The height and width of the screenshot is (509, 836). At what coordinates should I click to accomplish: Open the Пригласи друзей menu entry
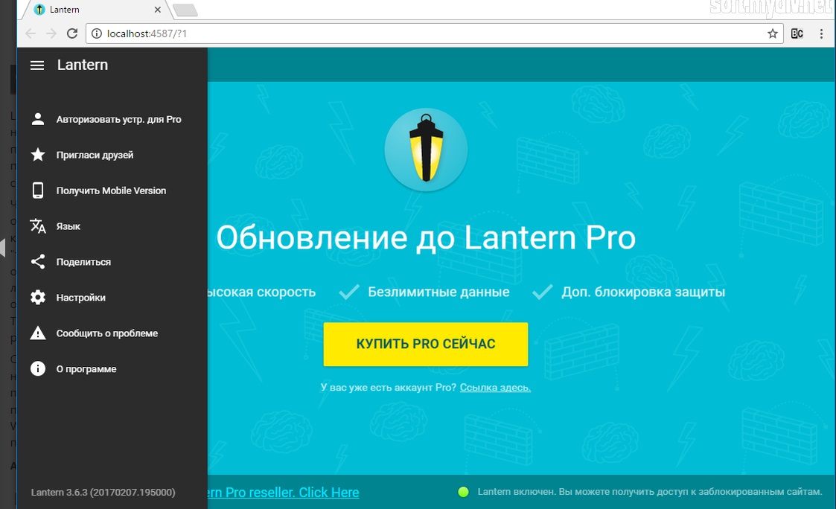(95, 155)
